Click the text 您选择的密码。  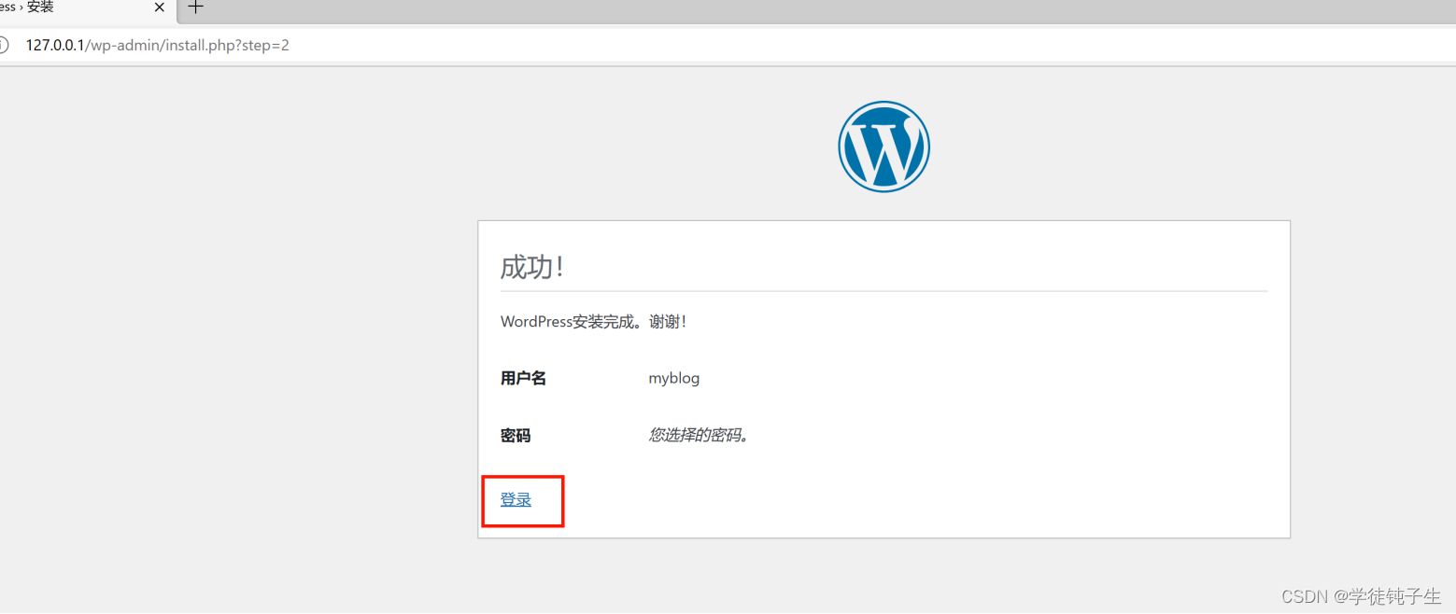coord(700,435)
